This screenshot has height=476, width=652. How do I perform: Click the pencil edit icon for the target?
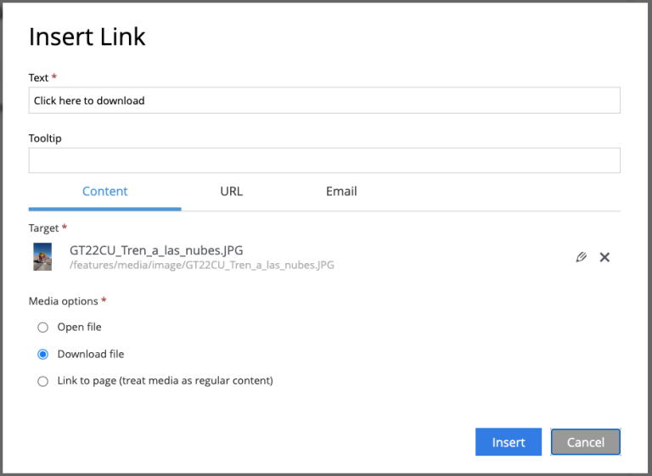(581, 257)
